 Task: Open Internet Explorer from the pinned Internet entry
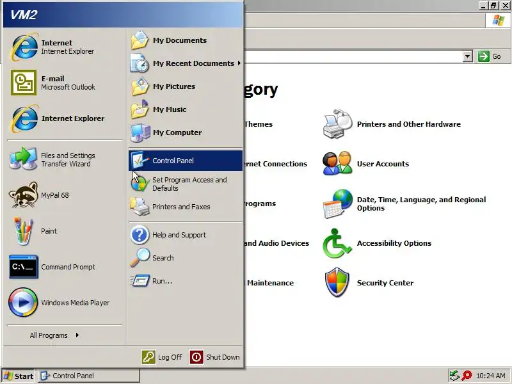24,47
